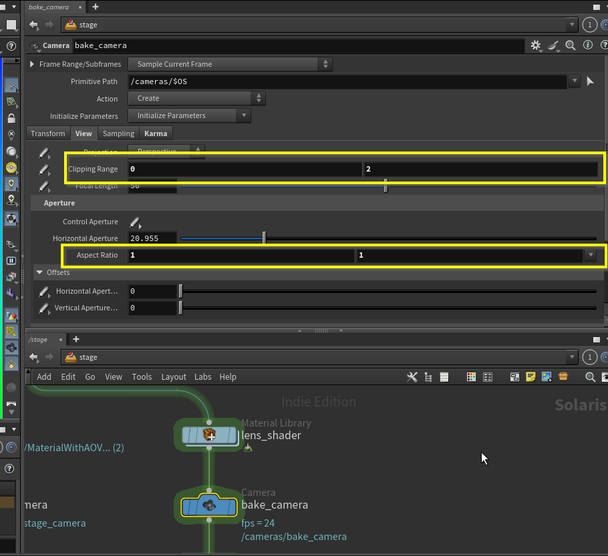Click the yellow eye display icon
608x556 pixels.
11,168
